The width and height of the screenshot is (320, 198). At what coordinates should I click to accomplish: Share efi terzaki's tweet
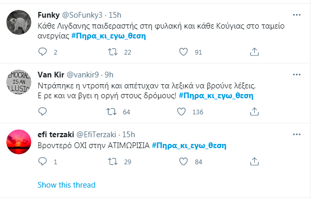coord(254,162)
